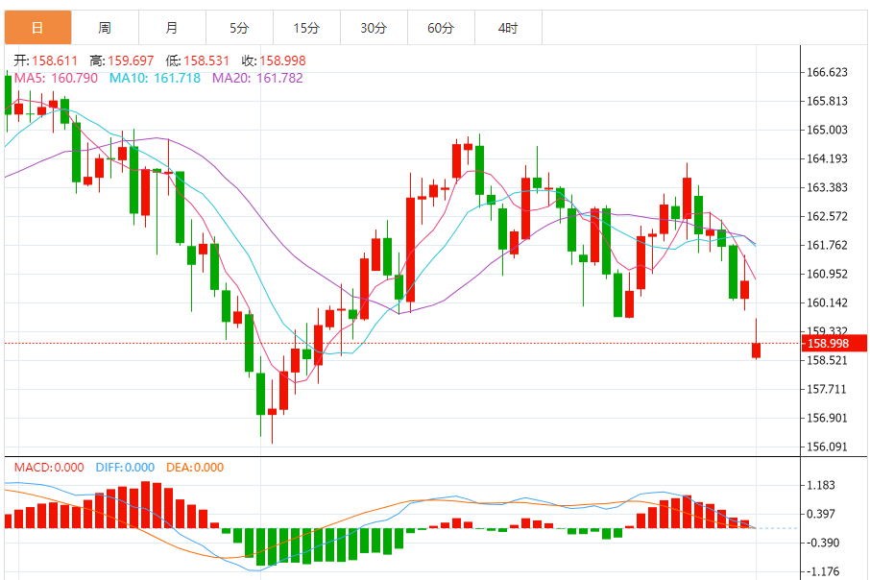Click the 162.572 price axis label
The width and height of the screenshot is (870, 580).
point(827,216)
